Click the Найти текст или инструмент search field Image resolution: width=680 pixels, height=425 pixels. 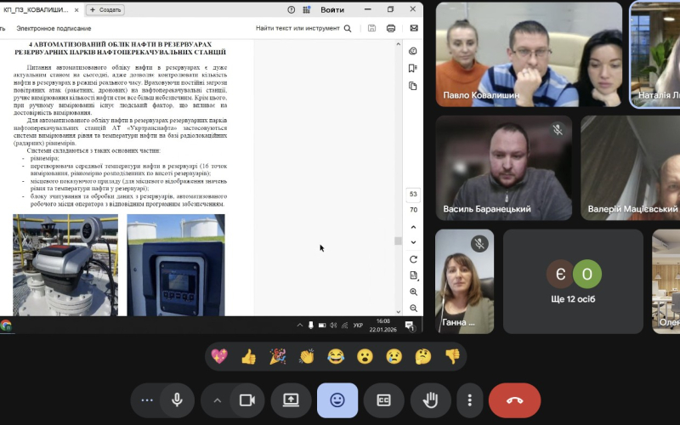pyautogui.click(x=297, y=28)
